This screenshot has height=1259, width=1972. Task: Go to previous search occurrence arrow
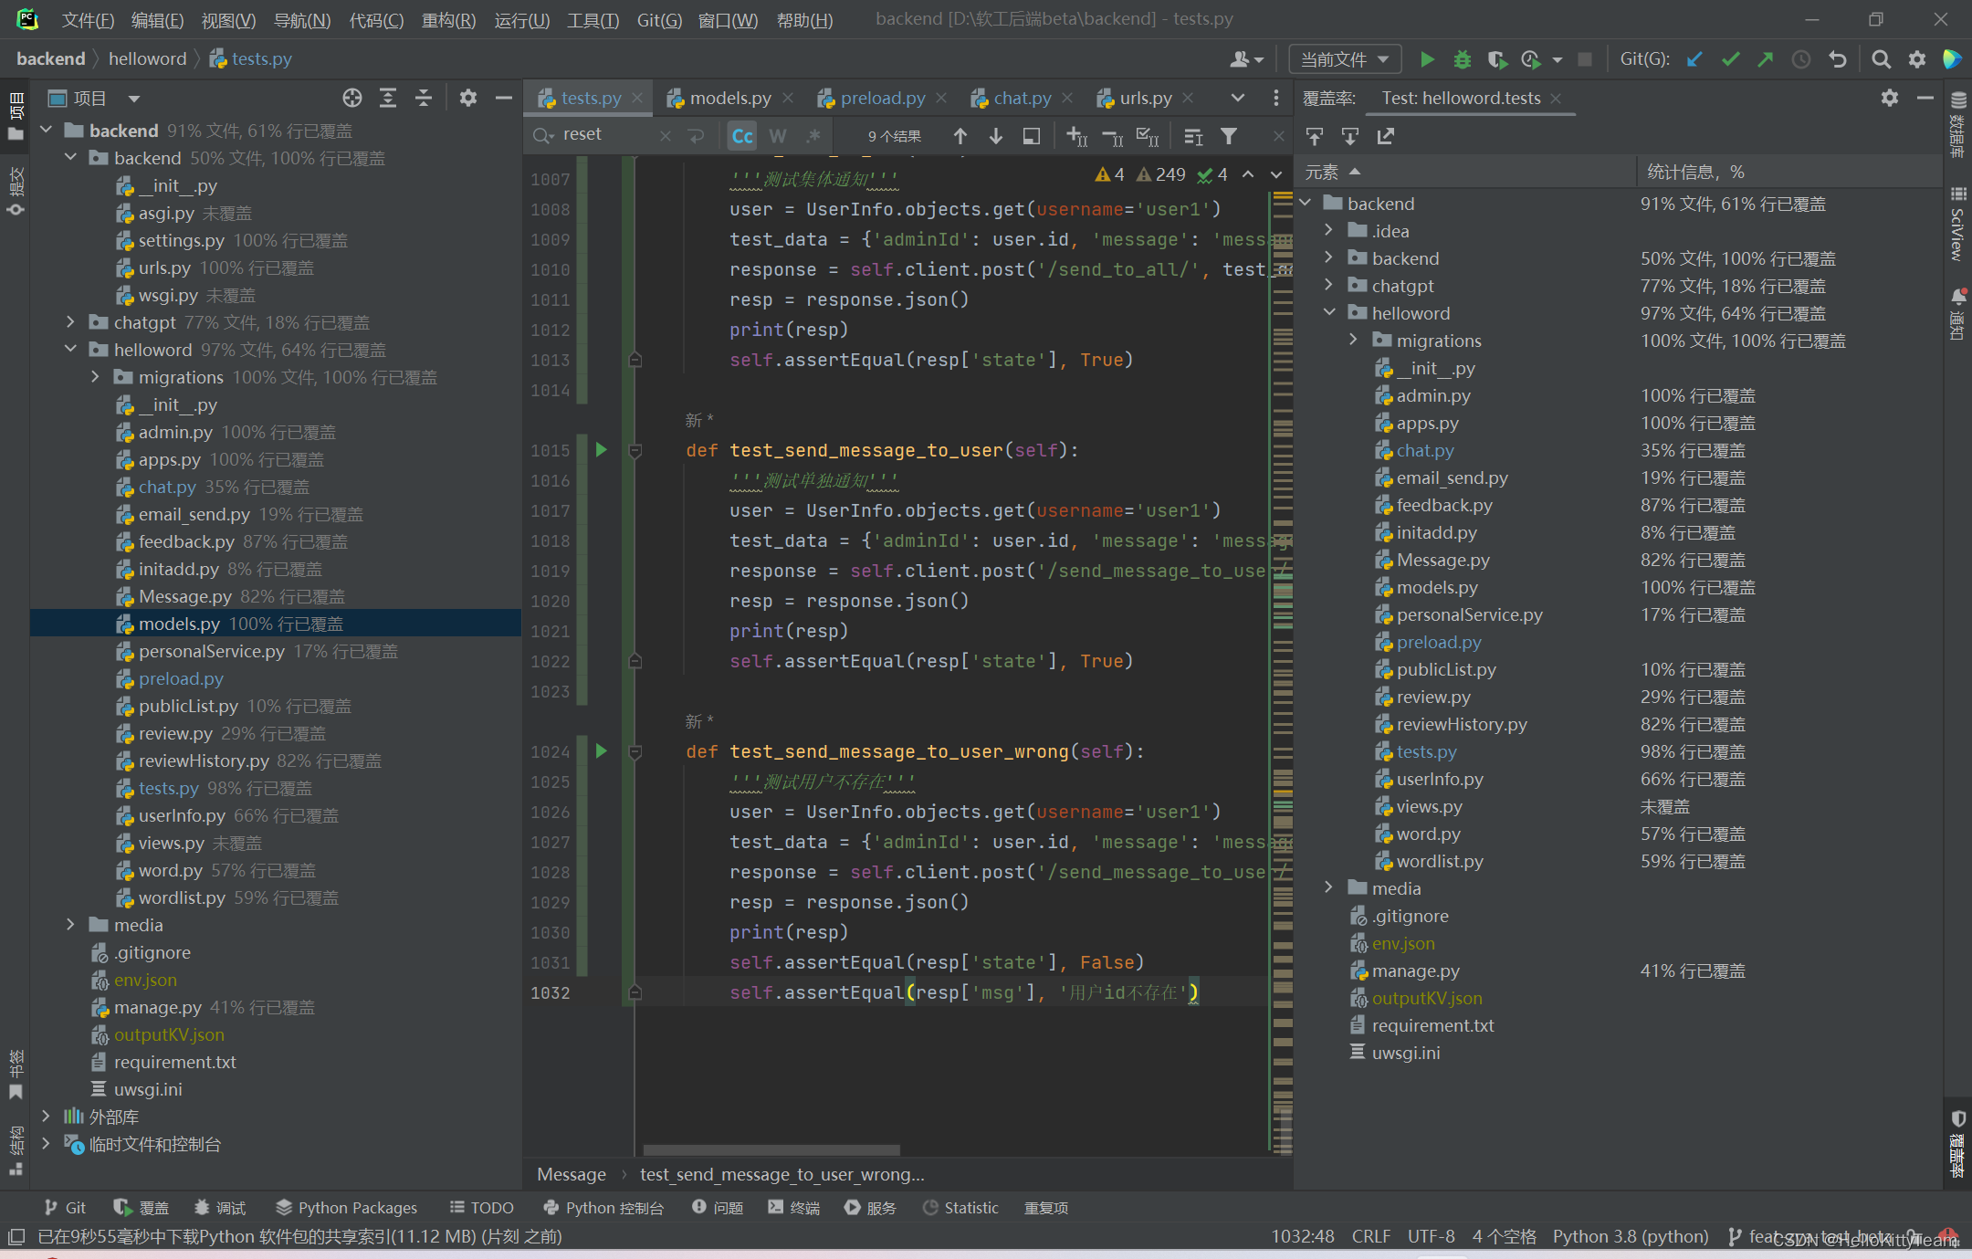tap(960, 136)
